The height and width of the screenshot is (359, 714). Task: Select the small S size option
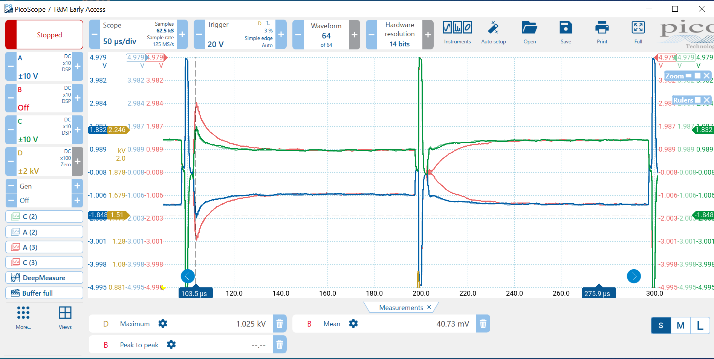point(661,325)
